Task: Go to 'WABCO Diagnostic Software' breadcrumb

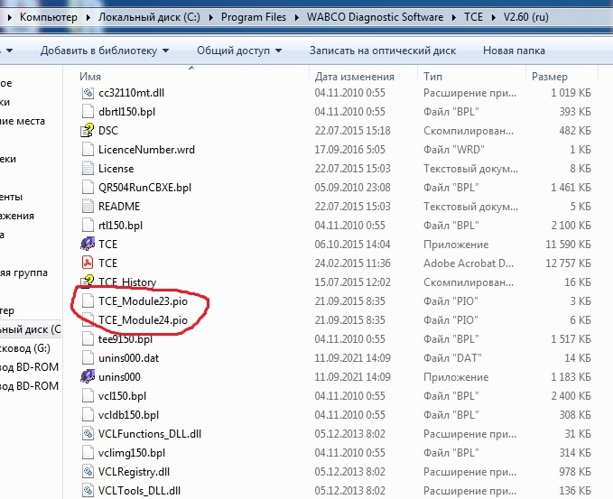Action: click(x=375, y=17)
